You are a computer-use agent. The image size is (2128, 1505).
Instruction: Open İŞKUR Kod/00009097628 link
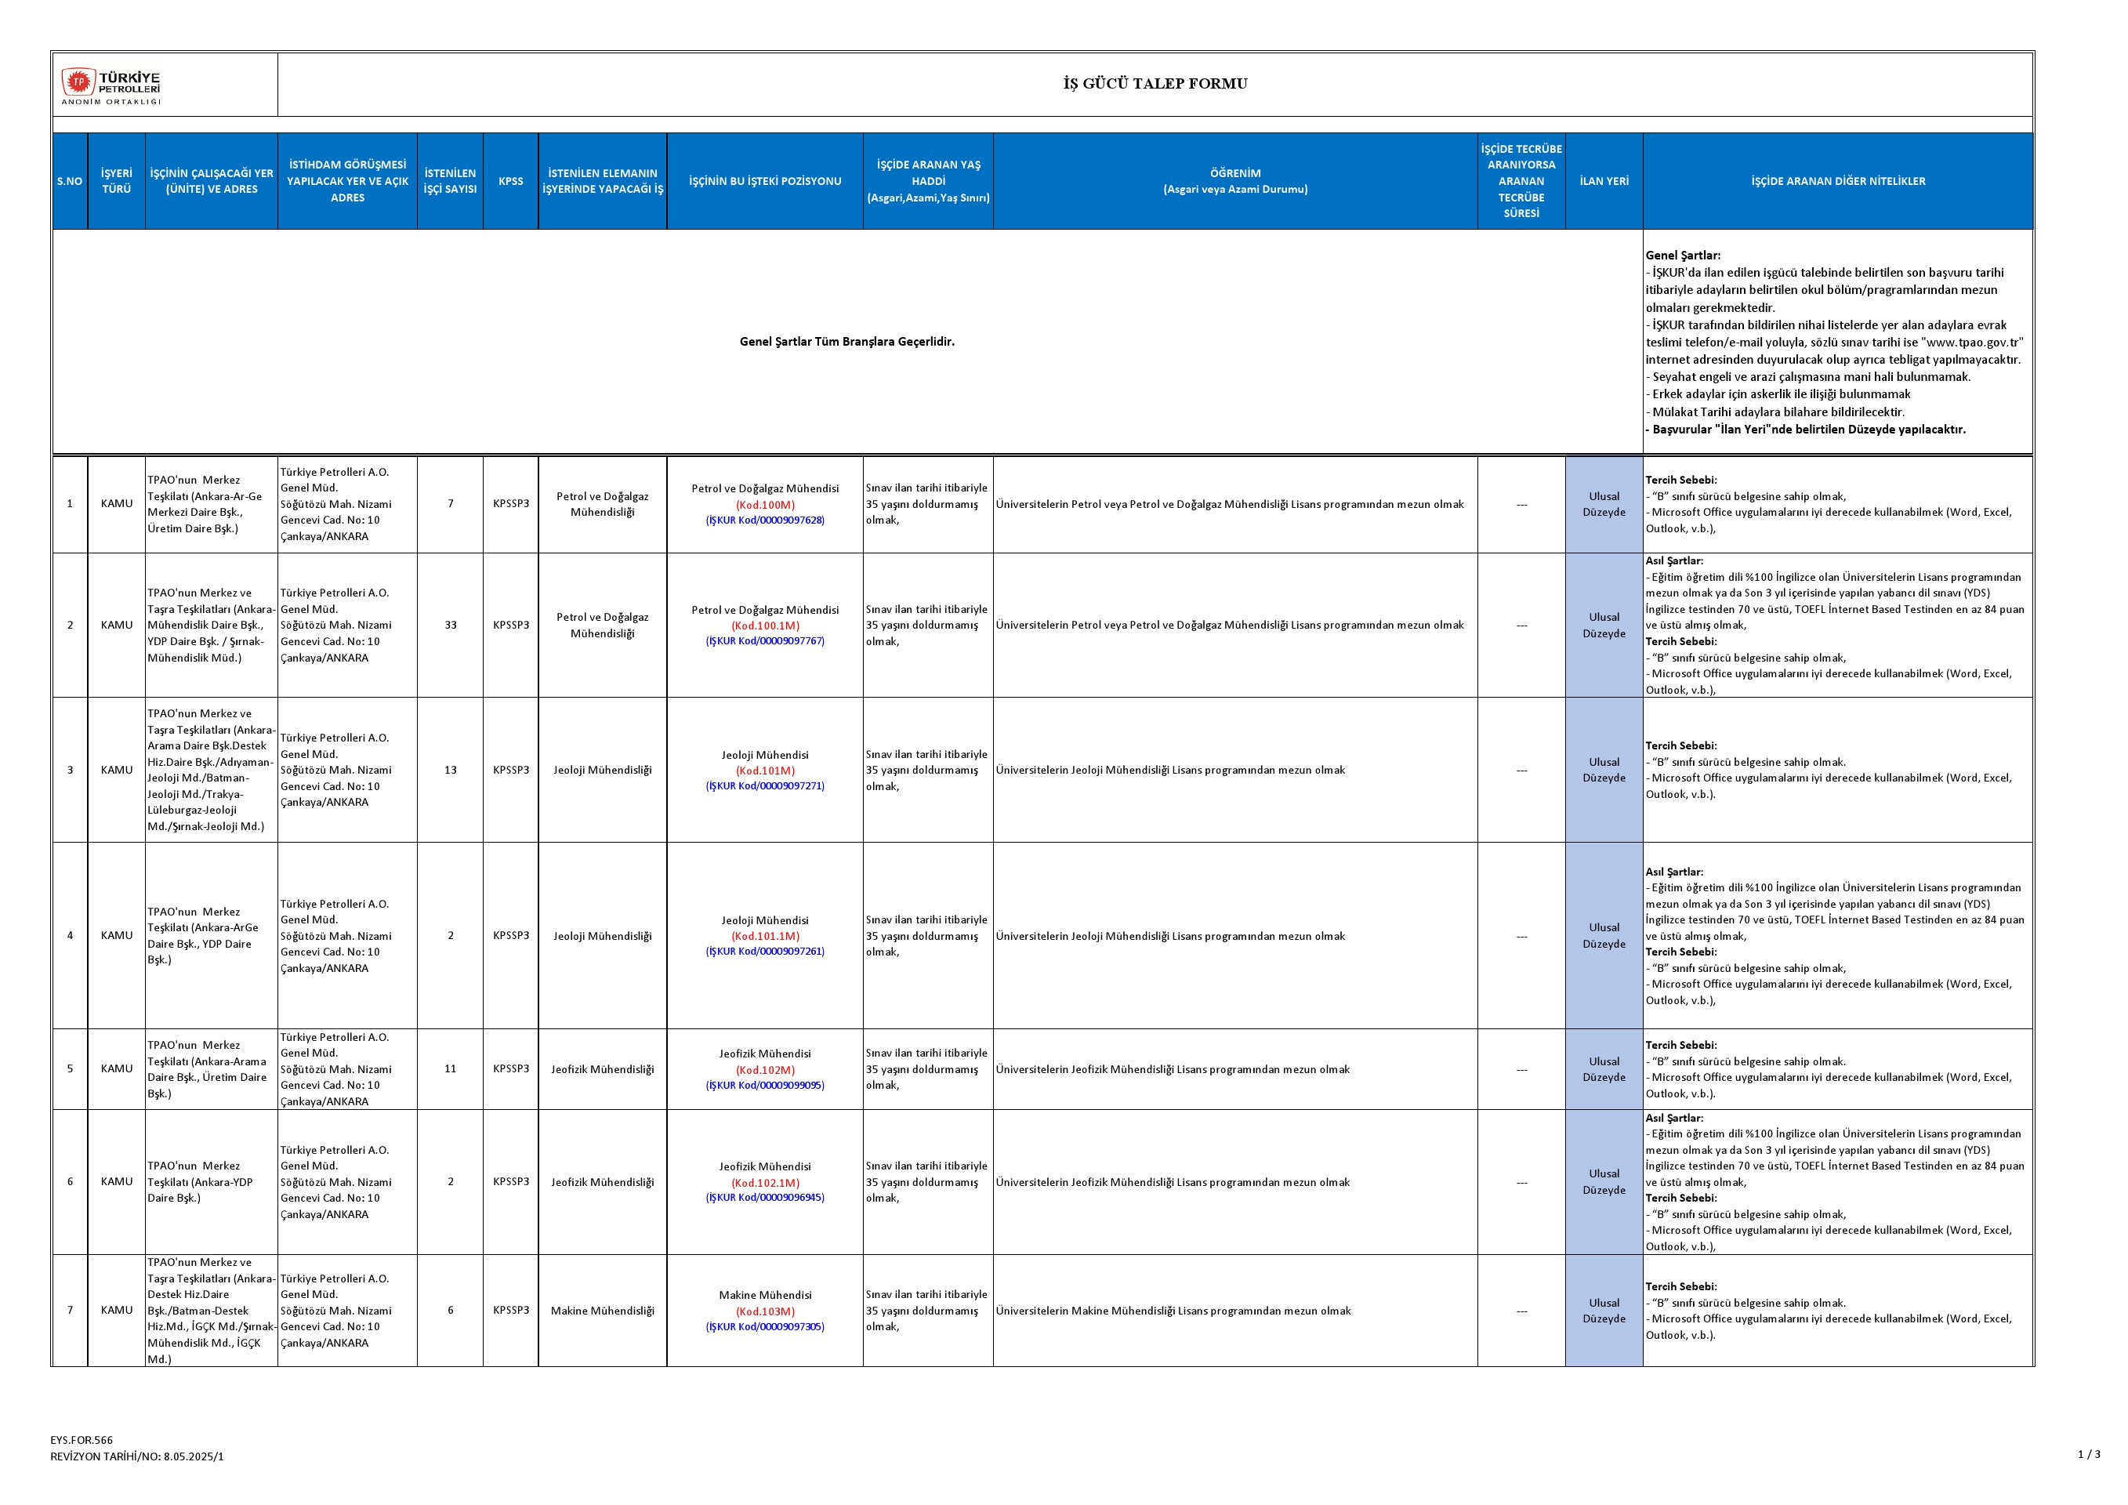765,520
